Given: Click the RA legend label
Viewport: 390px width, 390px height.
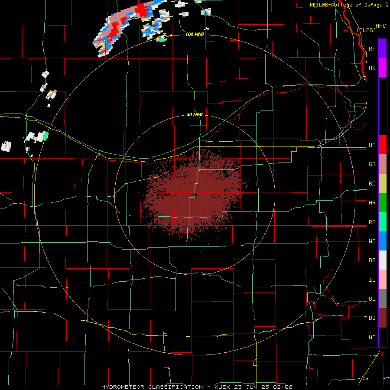Looking at the screenshot, I should click(x=372, y=222).
